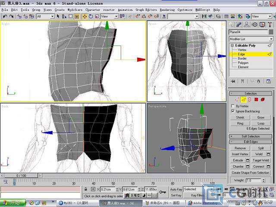Viewport: 276px width, 207px height.
Task: Click the Windows Start button
Action: pos(13,203)
